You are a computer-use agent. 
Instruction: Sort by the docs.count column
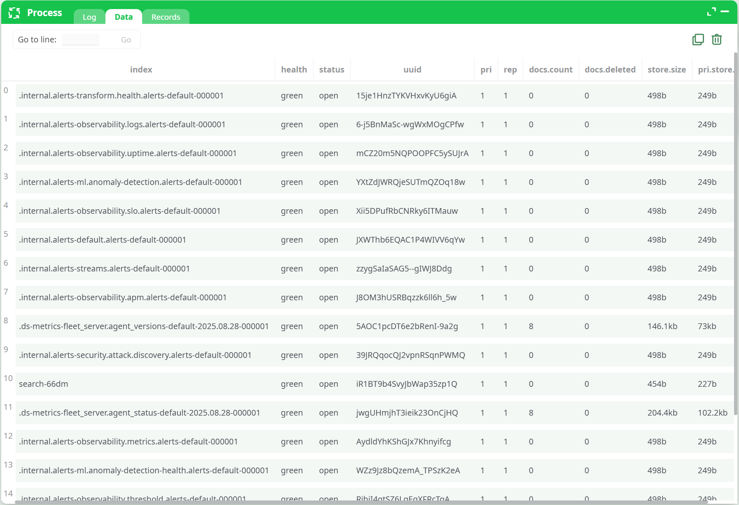pyautogui.click(x=551, y=69)
